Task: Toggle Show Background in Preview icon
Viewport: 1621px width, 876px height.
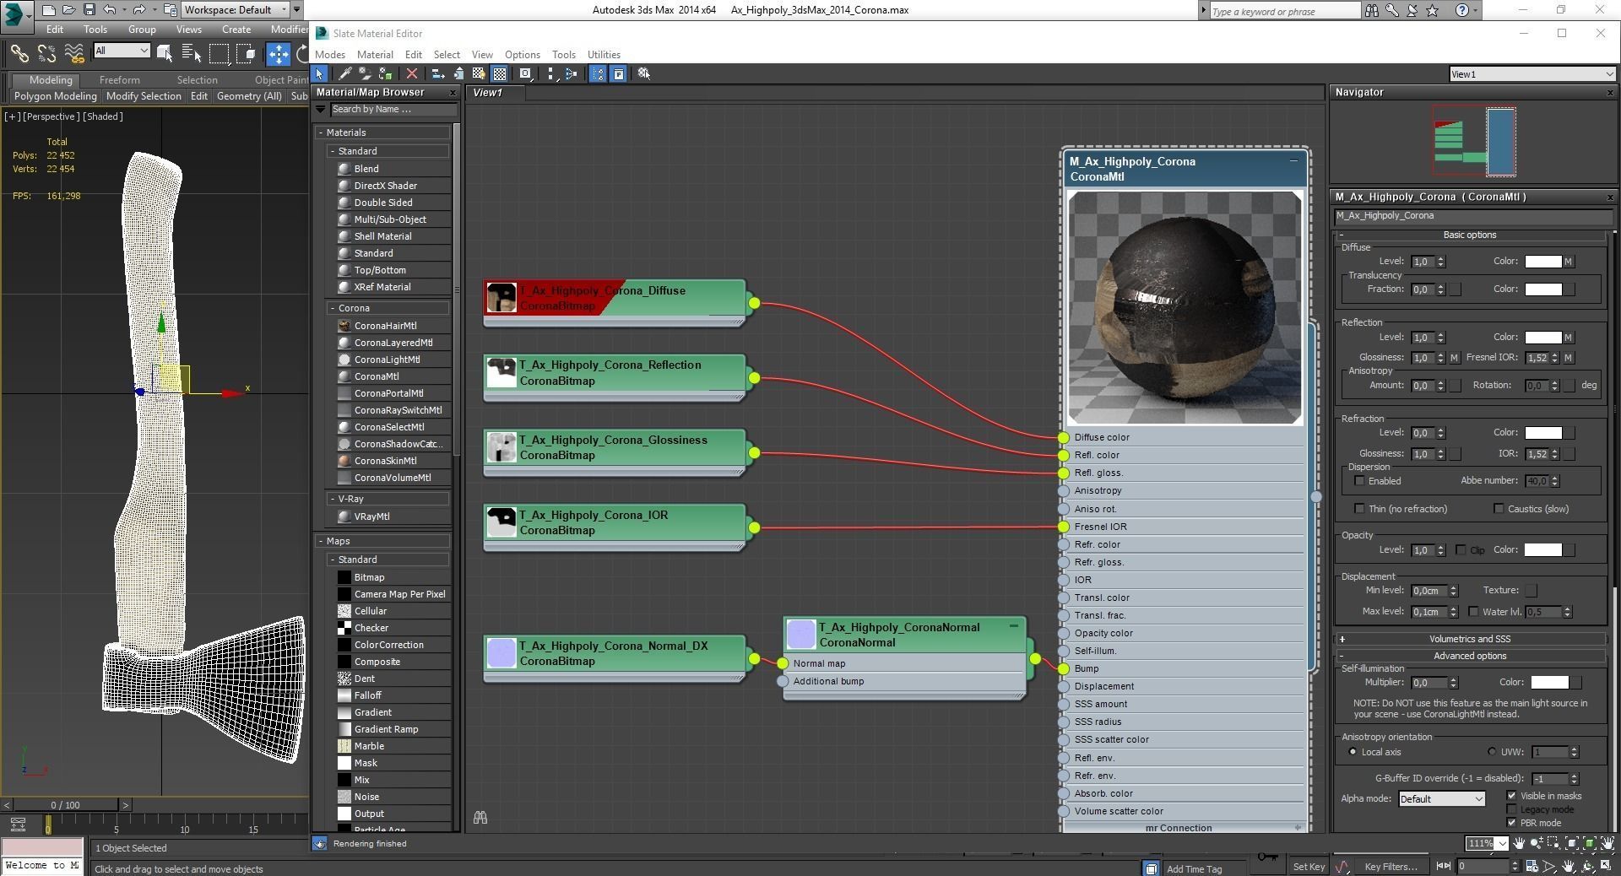Action: tap(500, 74)
